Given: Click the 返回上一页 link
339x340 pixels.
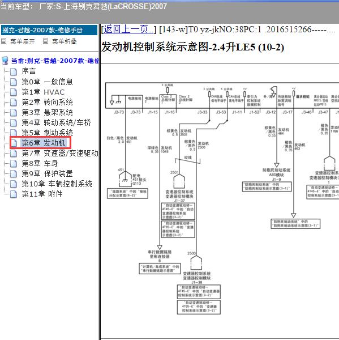Looking at the screenshot, I should pyautogui.click(x=128, y=29).
